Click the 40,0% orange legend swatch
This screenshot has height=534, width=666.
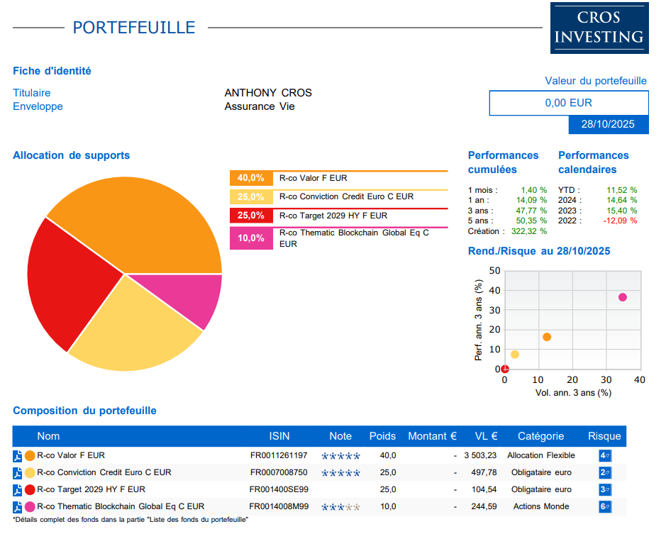point(251,178)
